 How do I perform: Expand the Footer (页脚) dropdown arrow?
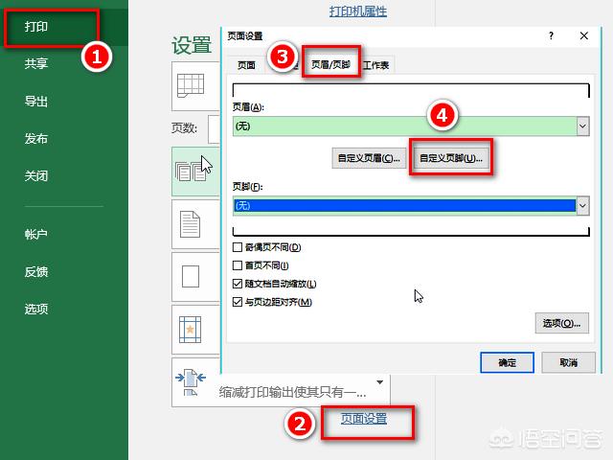[x=582, y=205]
